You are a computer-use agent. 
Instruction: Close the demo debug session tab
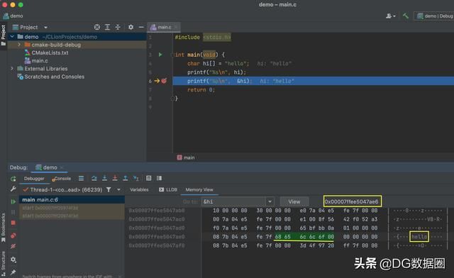(62, 167)
